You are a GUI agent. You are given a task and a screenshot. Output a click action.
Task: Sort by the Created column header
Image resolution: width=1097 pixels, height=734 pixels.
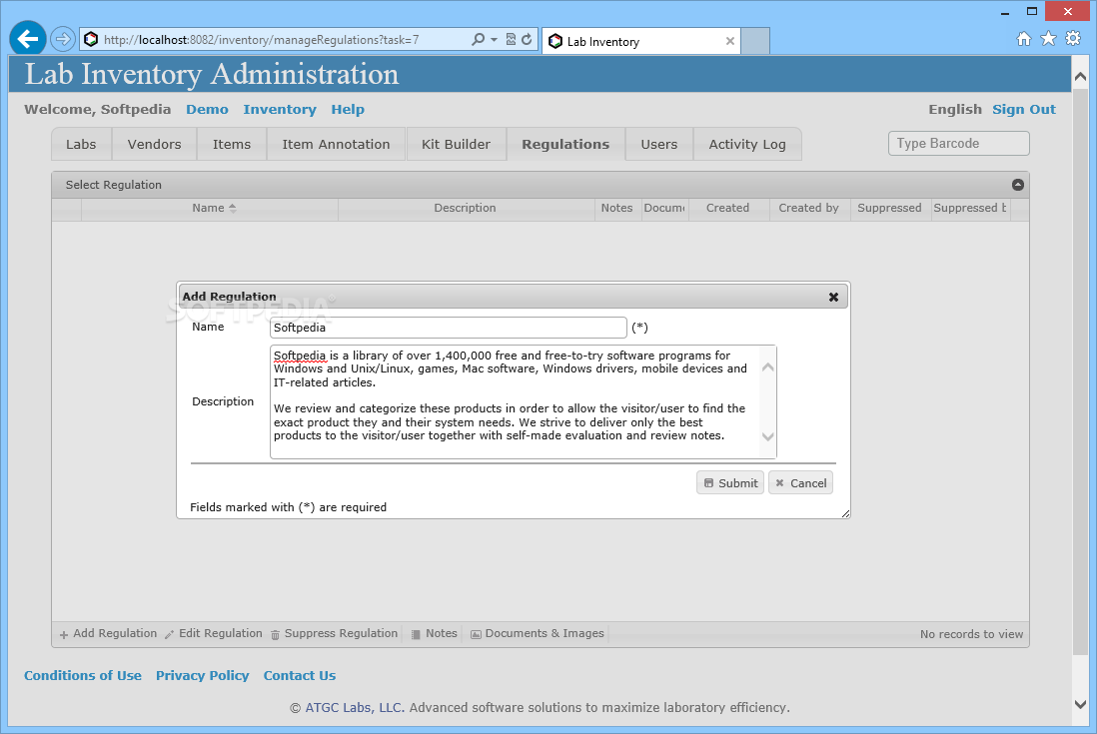point(727,209)
